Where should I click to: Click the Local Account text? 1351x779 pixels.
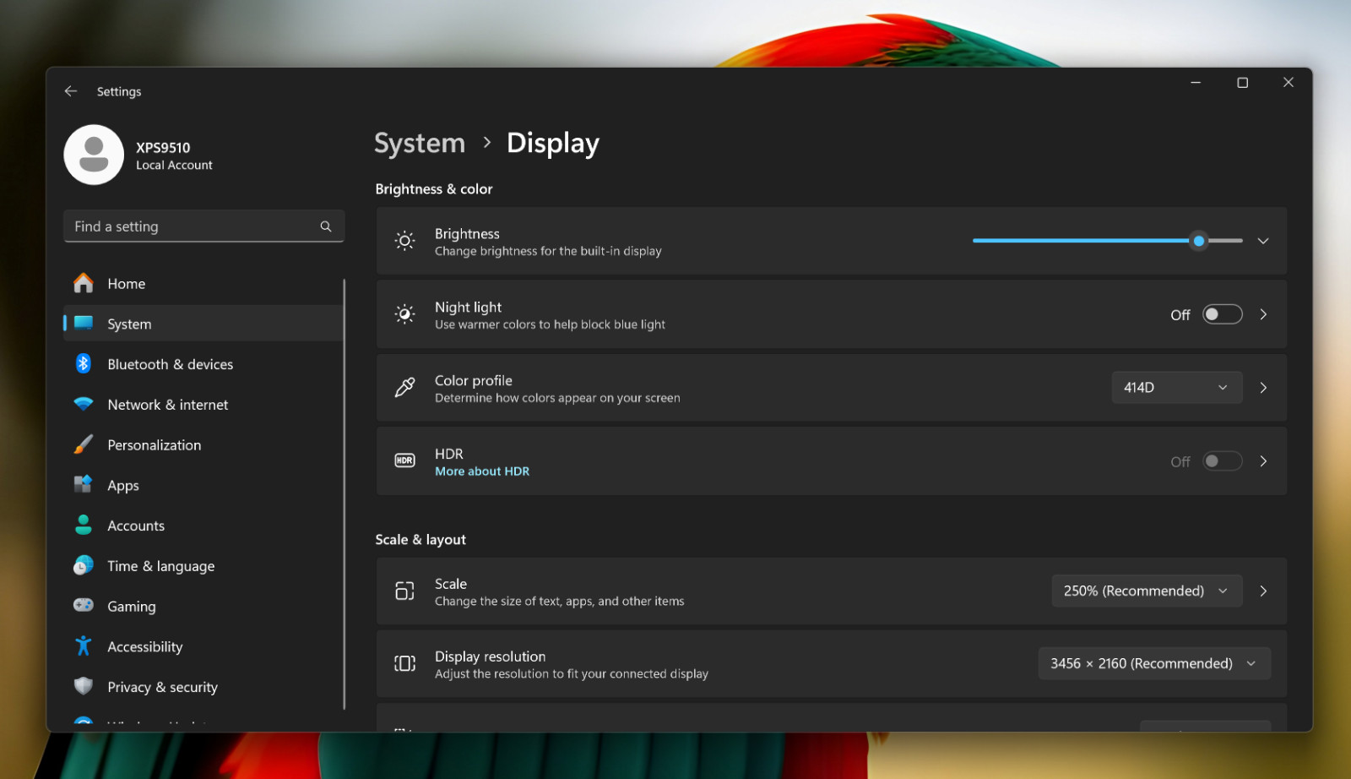(174, 166)
